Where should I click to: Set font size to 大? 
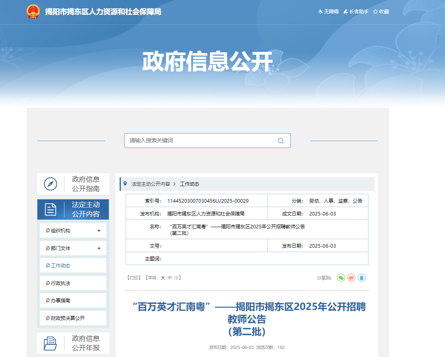coord(163,278)
